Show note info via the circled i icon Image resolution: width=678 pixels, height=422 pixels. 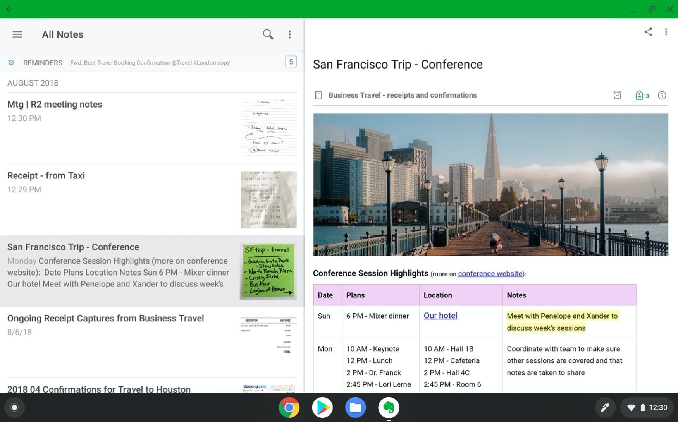tap(662, 95)
